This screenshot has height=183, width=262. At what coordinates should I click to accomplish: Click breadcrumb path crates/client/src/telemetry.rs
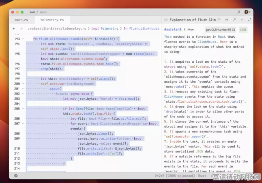57,29
